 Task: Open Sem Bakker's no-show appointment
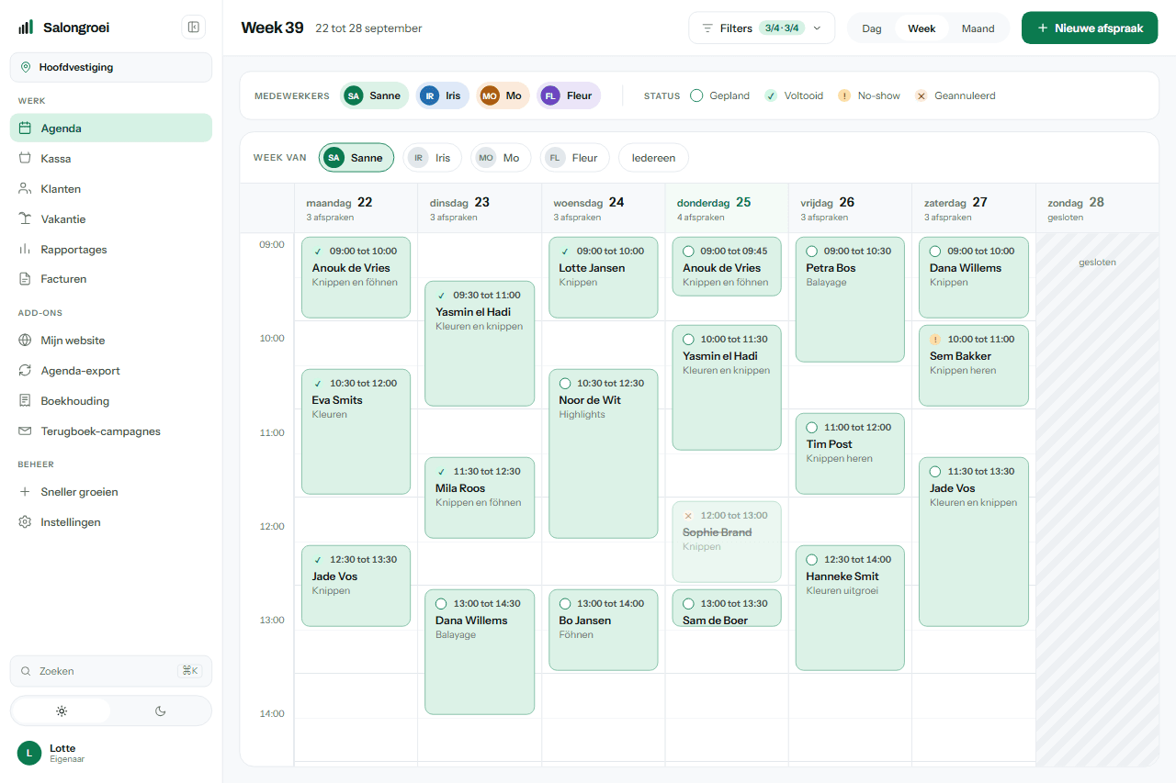pos(974,365)
